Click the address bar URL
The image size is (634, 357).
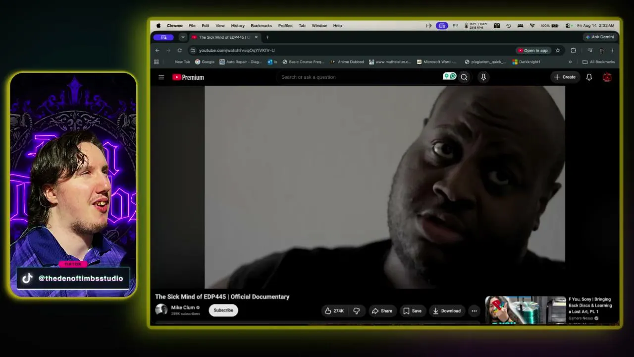[x=237, y=50]
